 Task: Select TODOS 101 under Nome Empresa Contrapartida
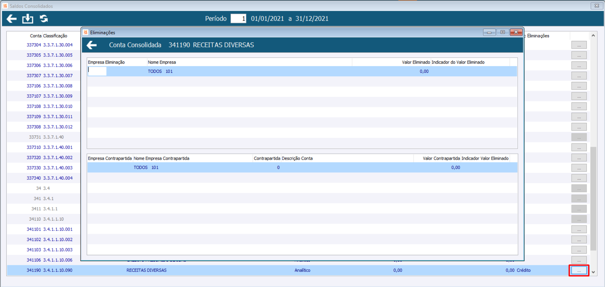[x=146, y=168]
